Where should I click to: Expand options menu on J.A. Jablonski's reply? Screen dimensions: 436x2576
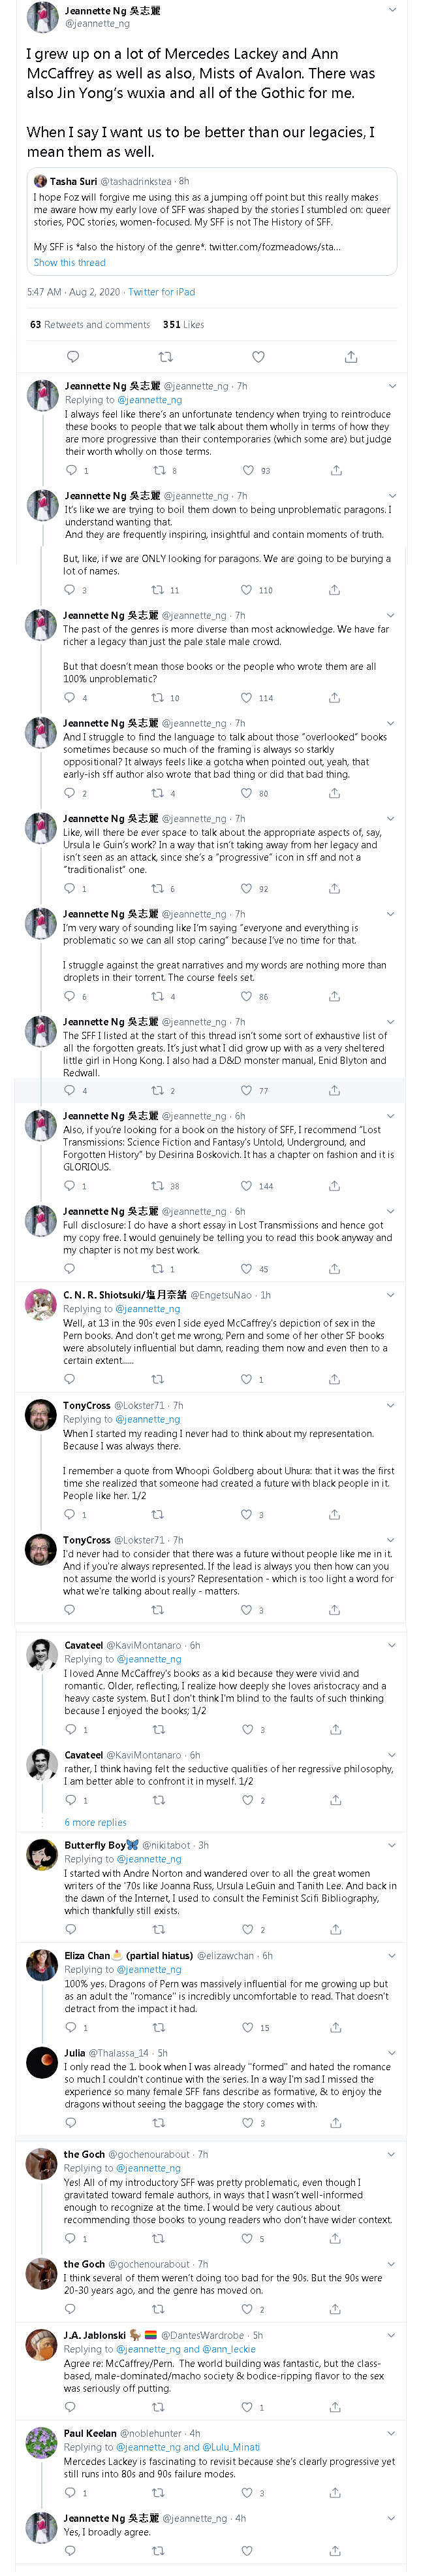(x=392, y=2336)
